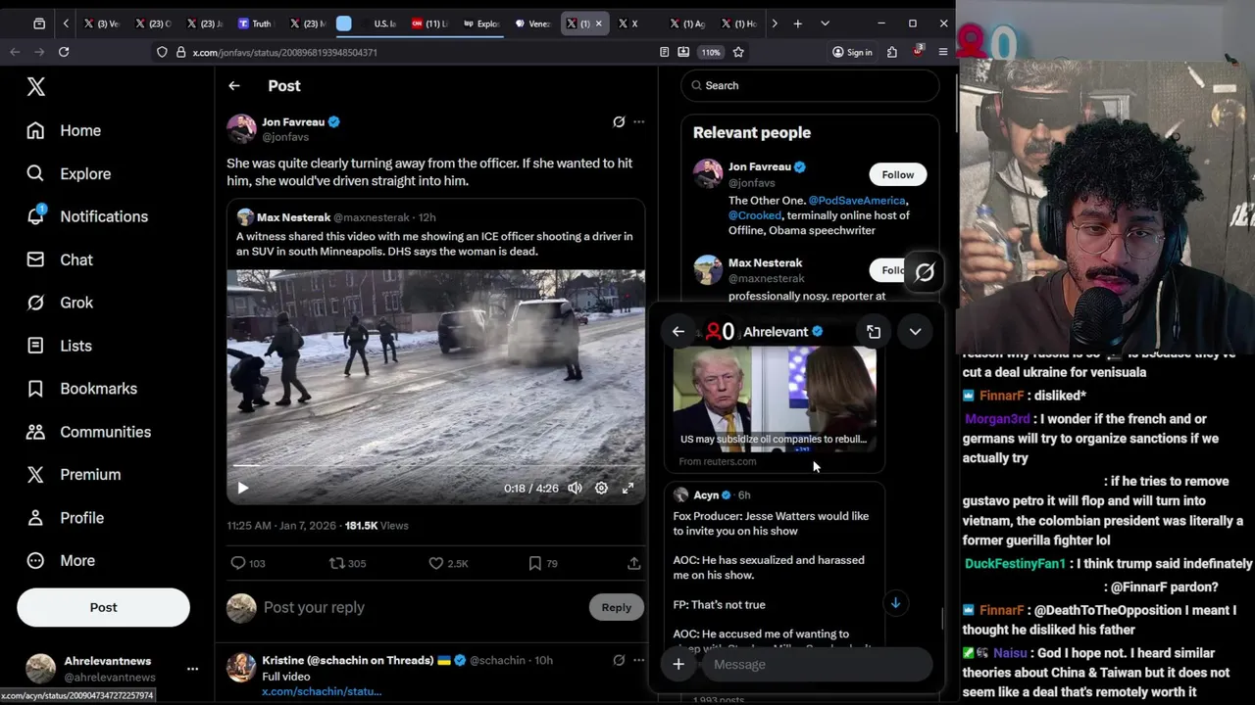This screenshot has height=705, width=1255.
Task: Click reply icon with 103 replies
Action: pyautogui.click(x=247, y=563)
